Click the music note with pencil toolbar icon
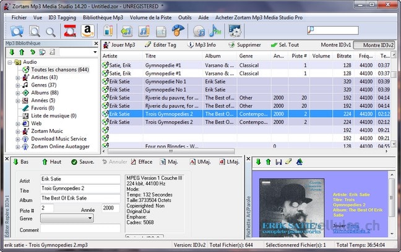 144,31
